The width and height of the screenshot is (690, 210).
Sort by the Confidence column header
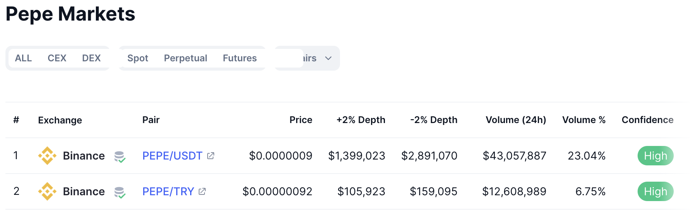click(647, 120)
